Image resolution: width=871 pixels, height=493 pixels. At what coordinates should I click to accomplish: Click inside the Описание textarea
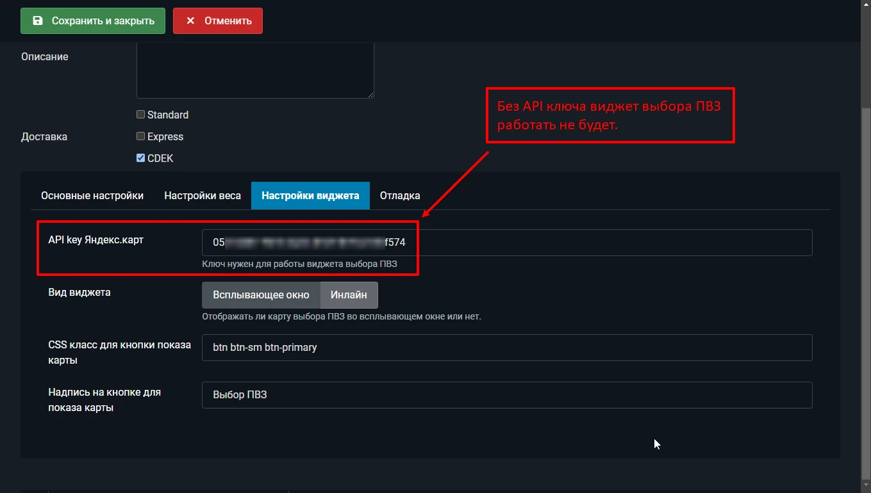pyautogui.click(x=255, y=70)
